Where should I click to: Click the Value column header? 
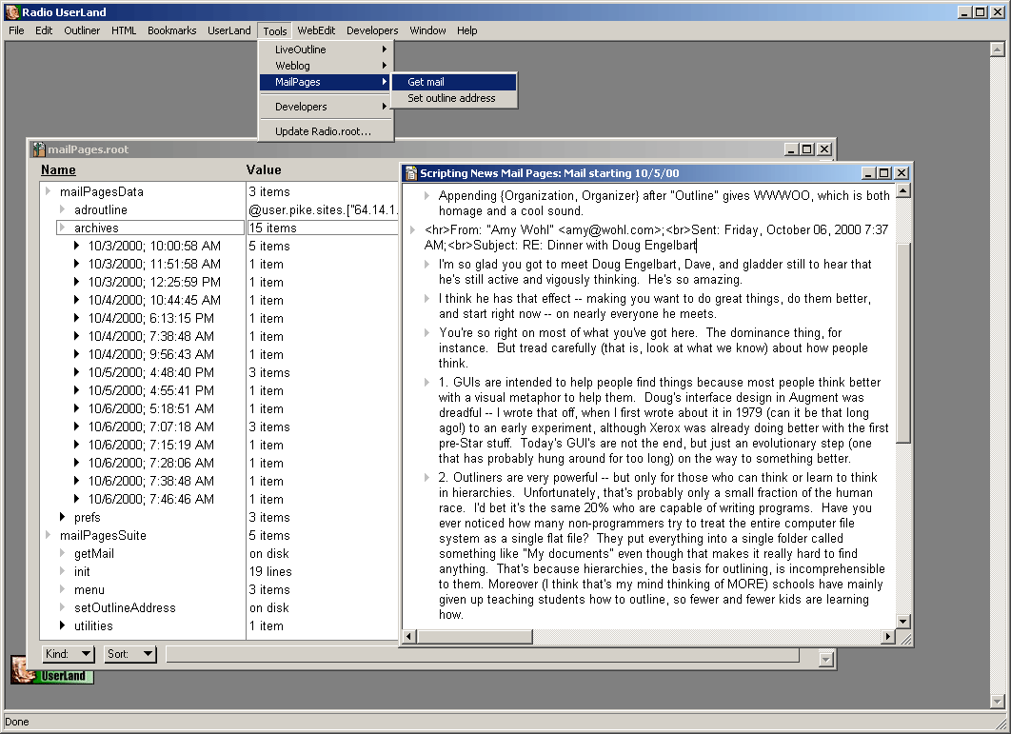[264, 170]
